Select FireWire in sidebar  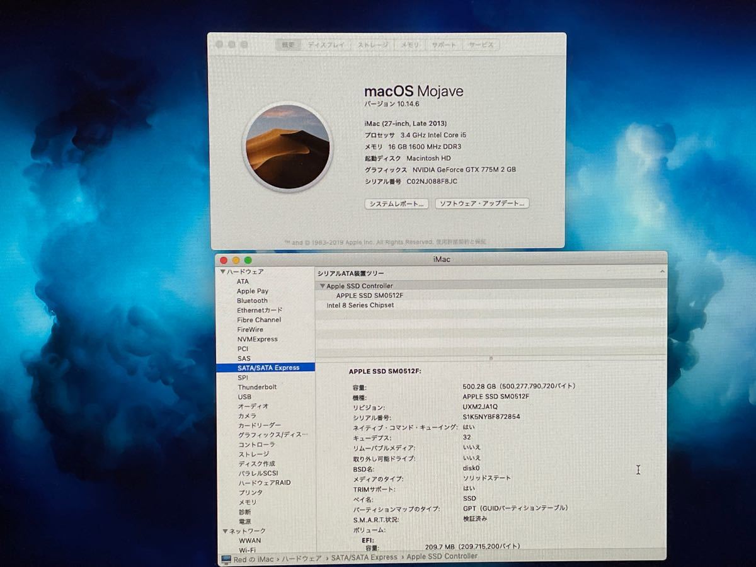click(x=250, y=329)
